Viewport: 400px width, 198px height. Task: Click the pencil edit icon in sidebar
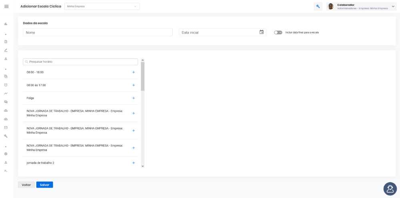tap(6, 50)
